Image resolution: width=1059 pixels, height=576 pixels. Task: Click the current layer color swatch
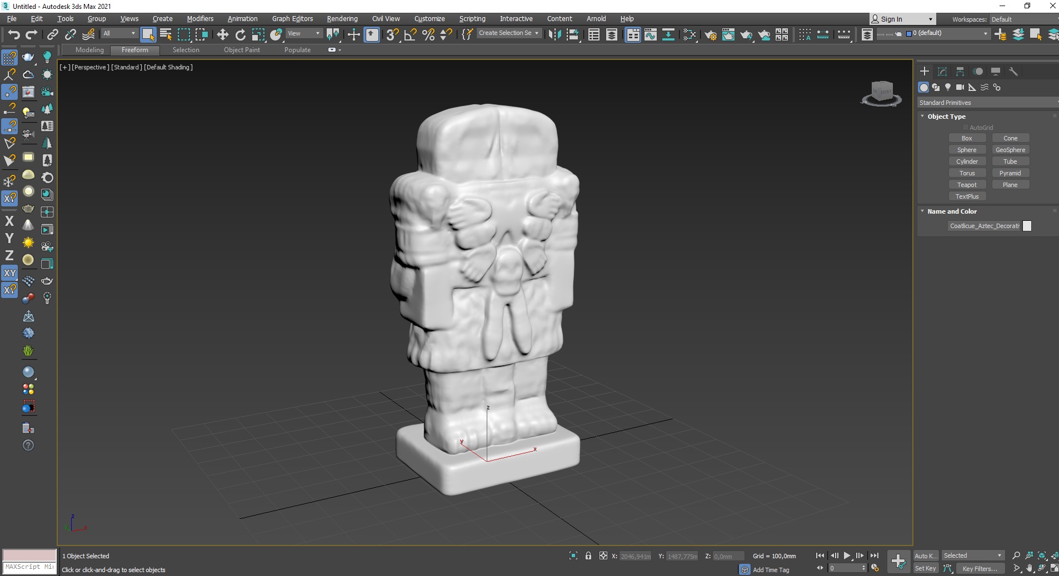909,33
